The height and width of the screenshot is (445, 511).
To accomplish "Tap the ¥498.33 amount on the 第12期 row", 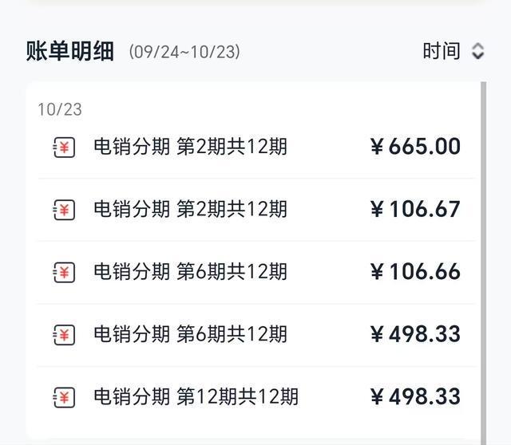I will 415,396.
